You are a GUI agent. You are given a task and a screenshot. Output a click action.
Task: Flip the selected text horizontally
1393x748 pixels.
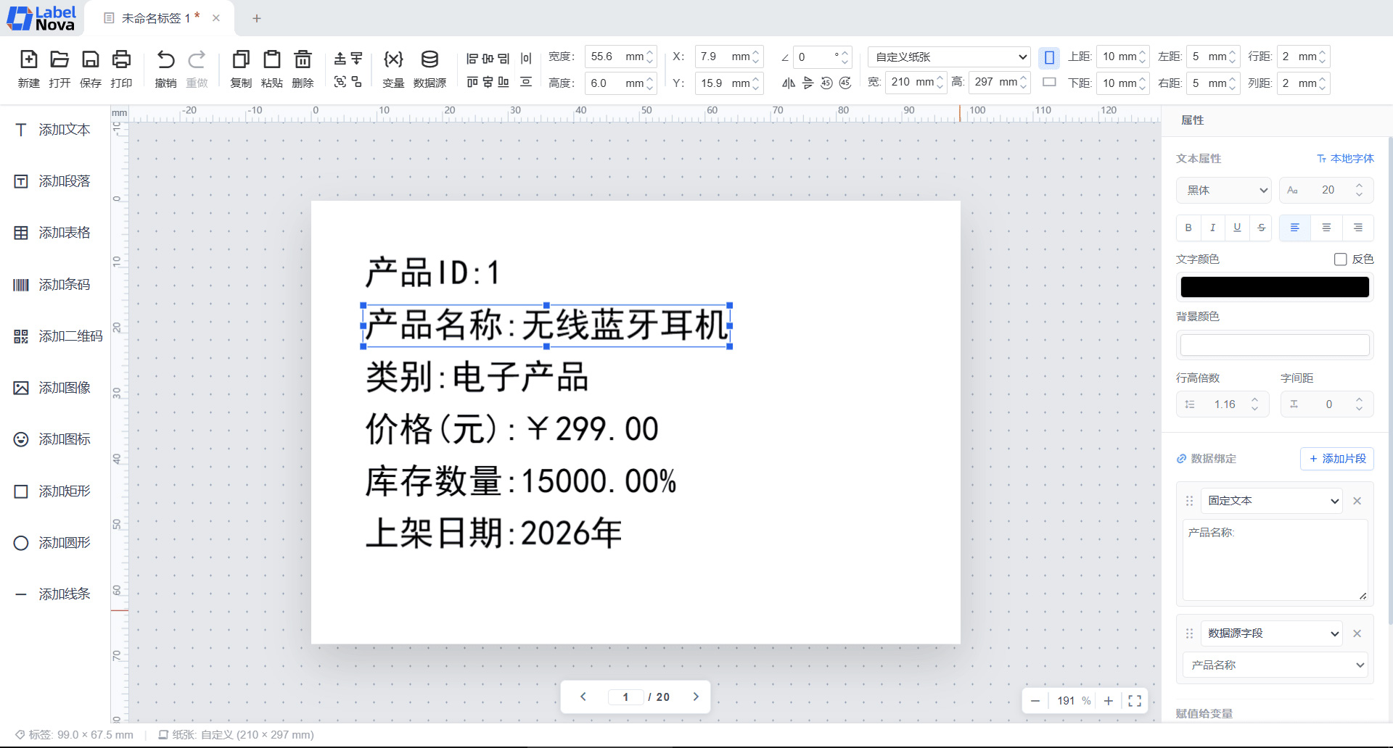[789, 83]
